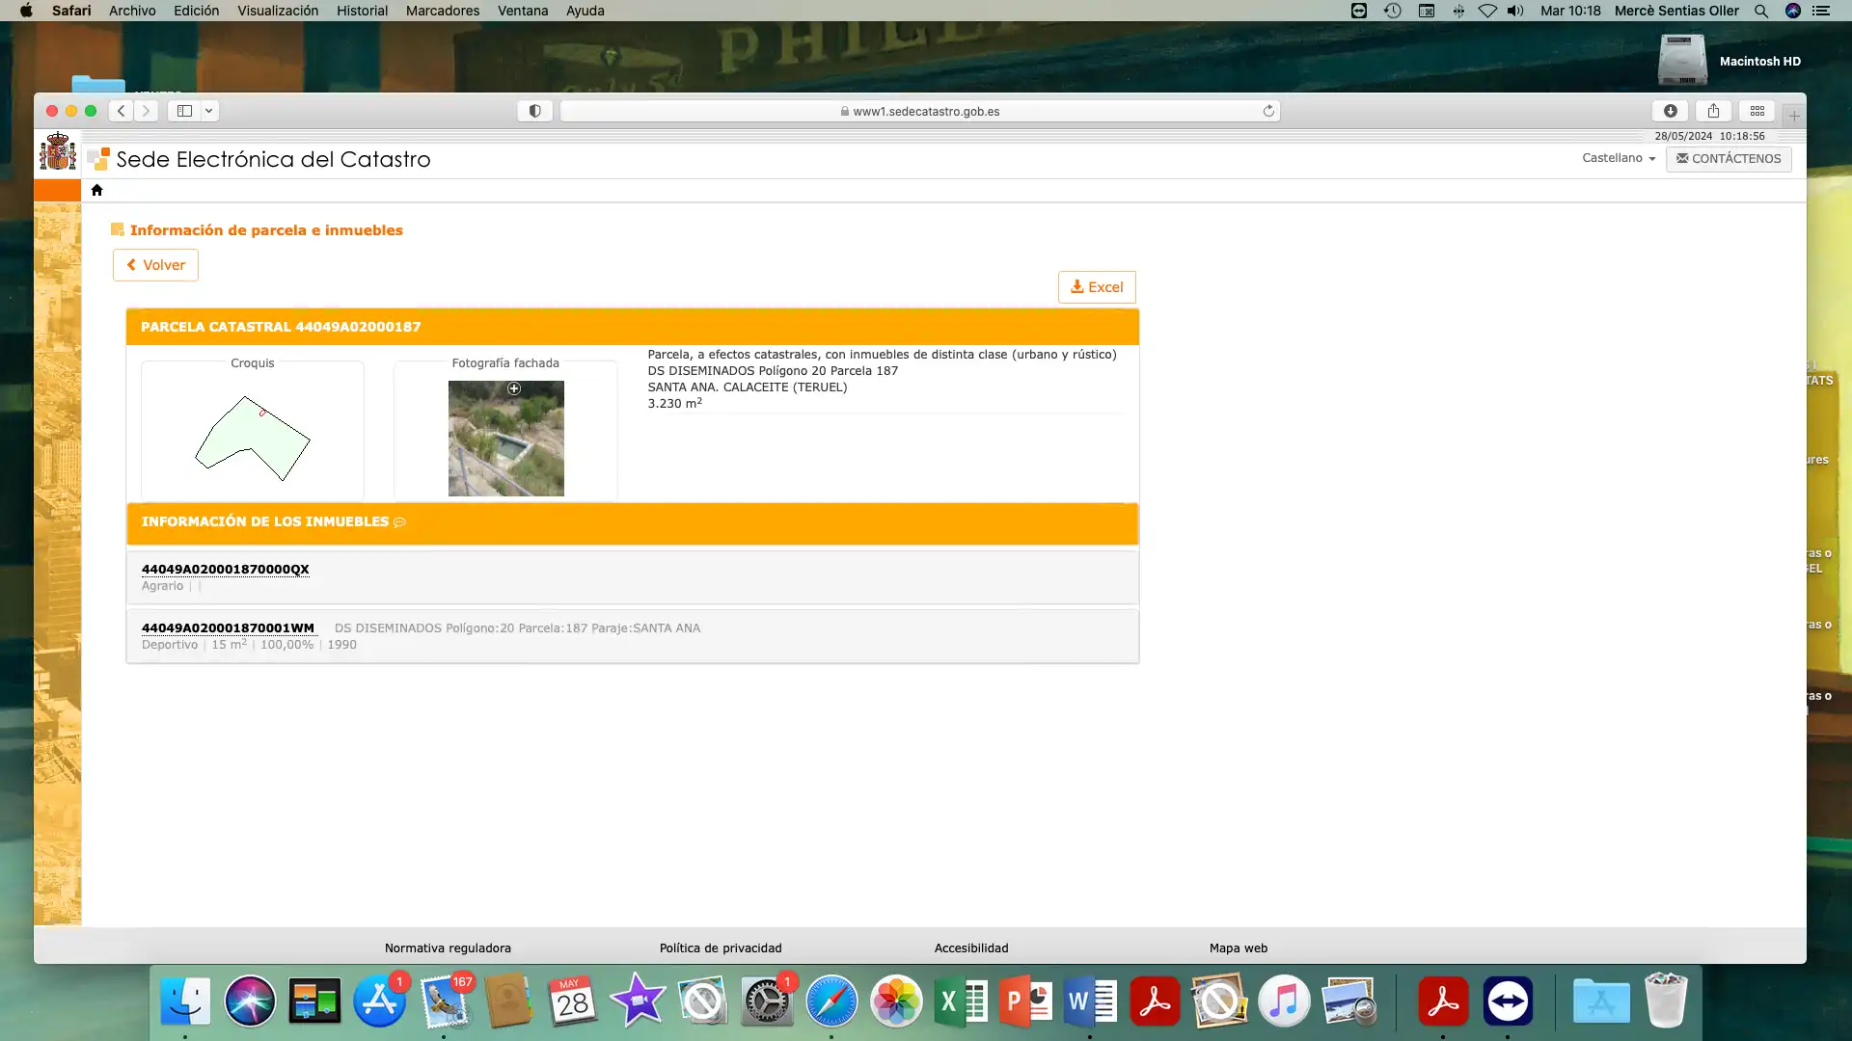Launch Word from the Dock

point(1090,1001)
